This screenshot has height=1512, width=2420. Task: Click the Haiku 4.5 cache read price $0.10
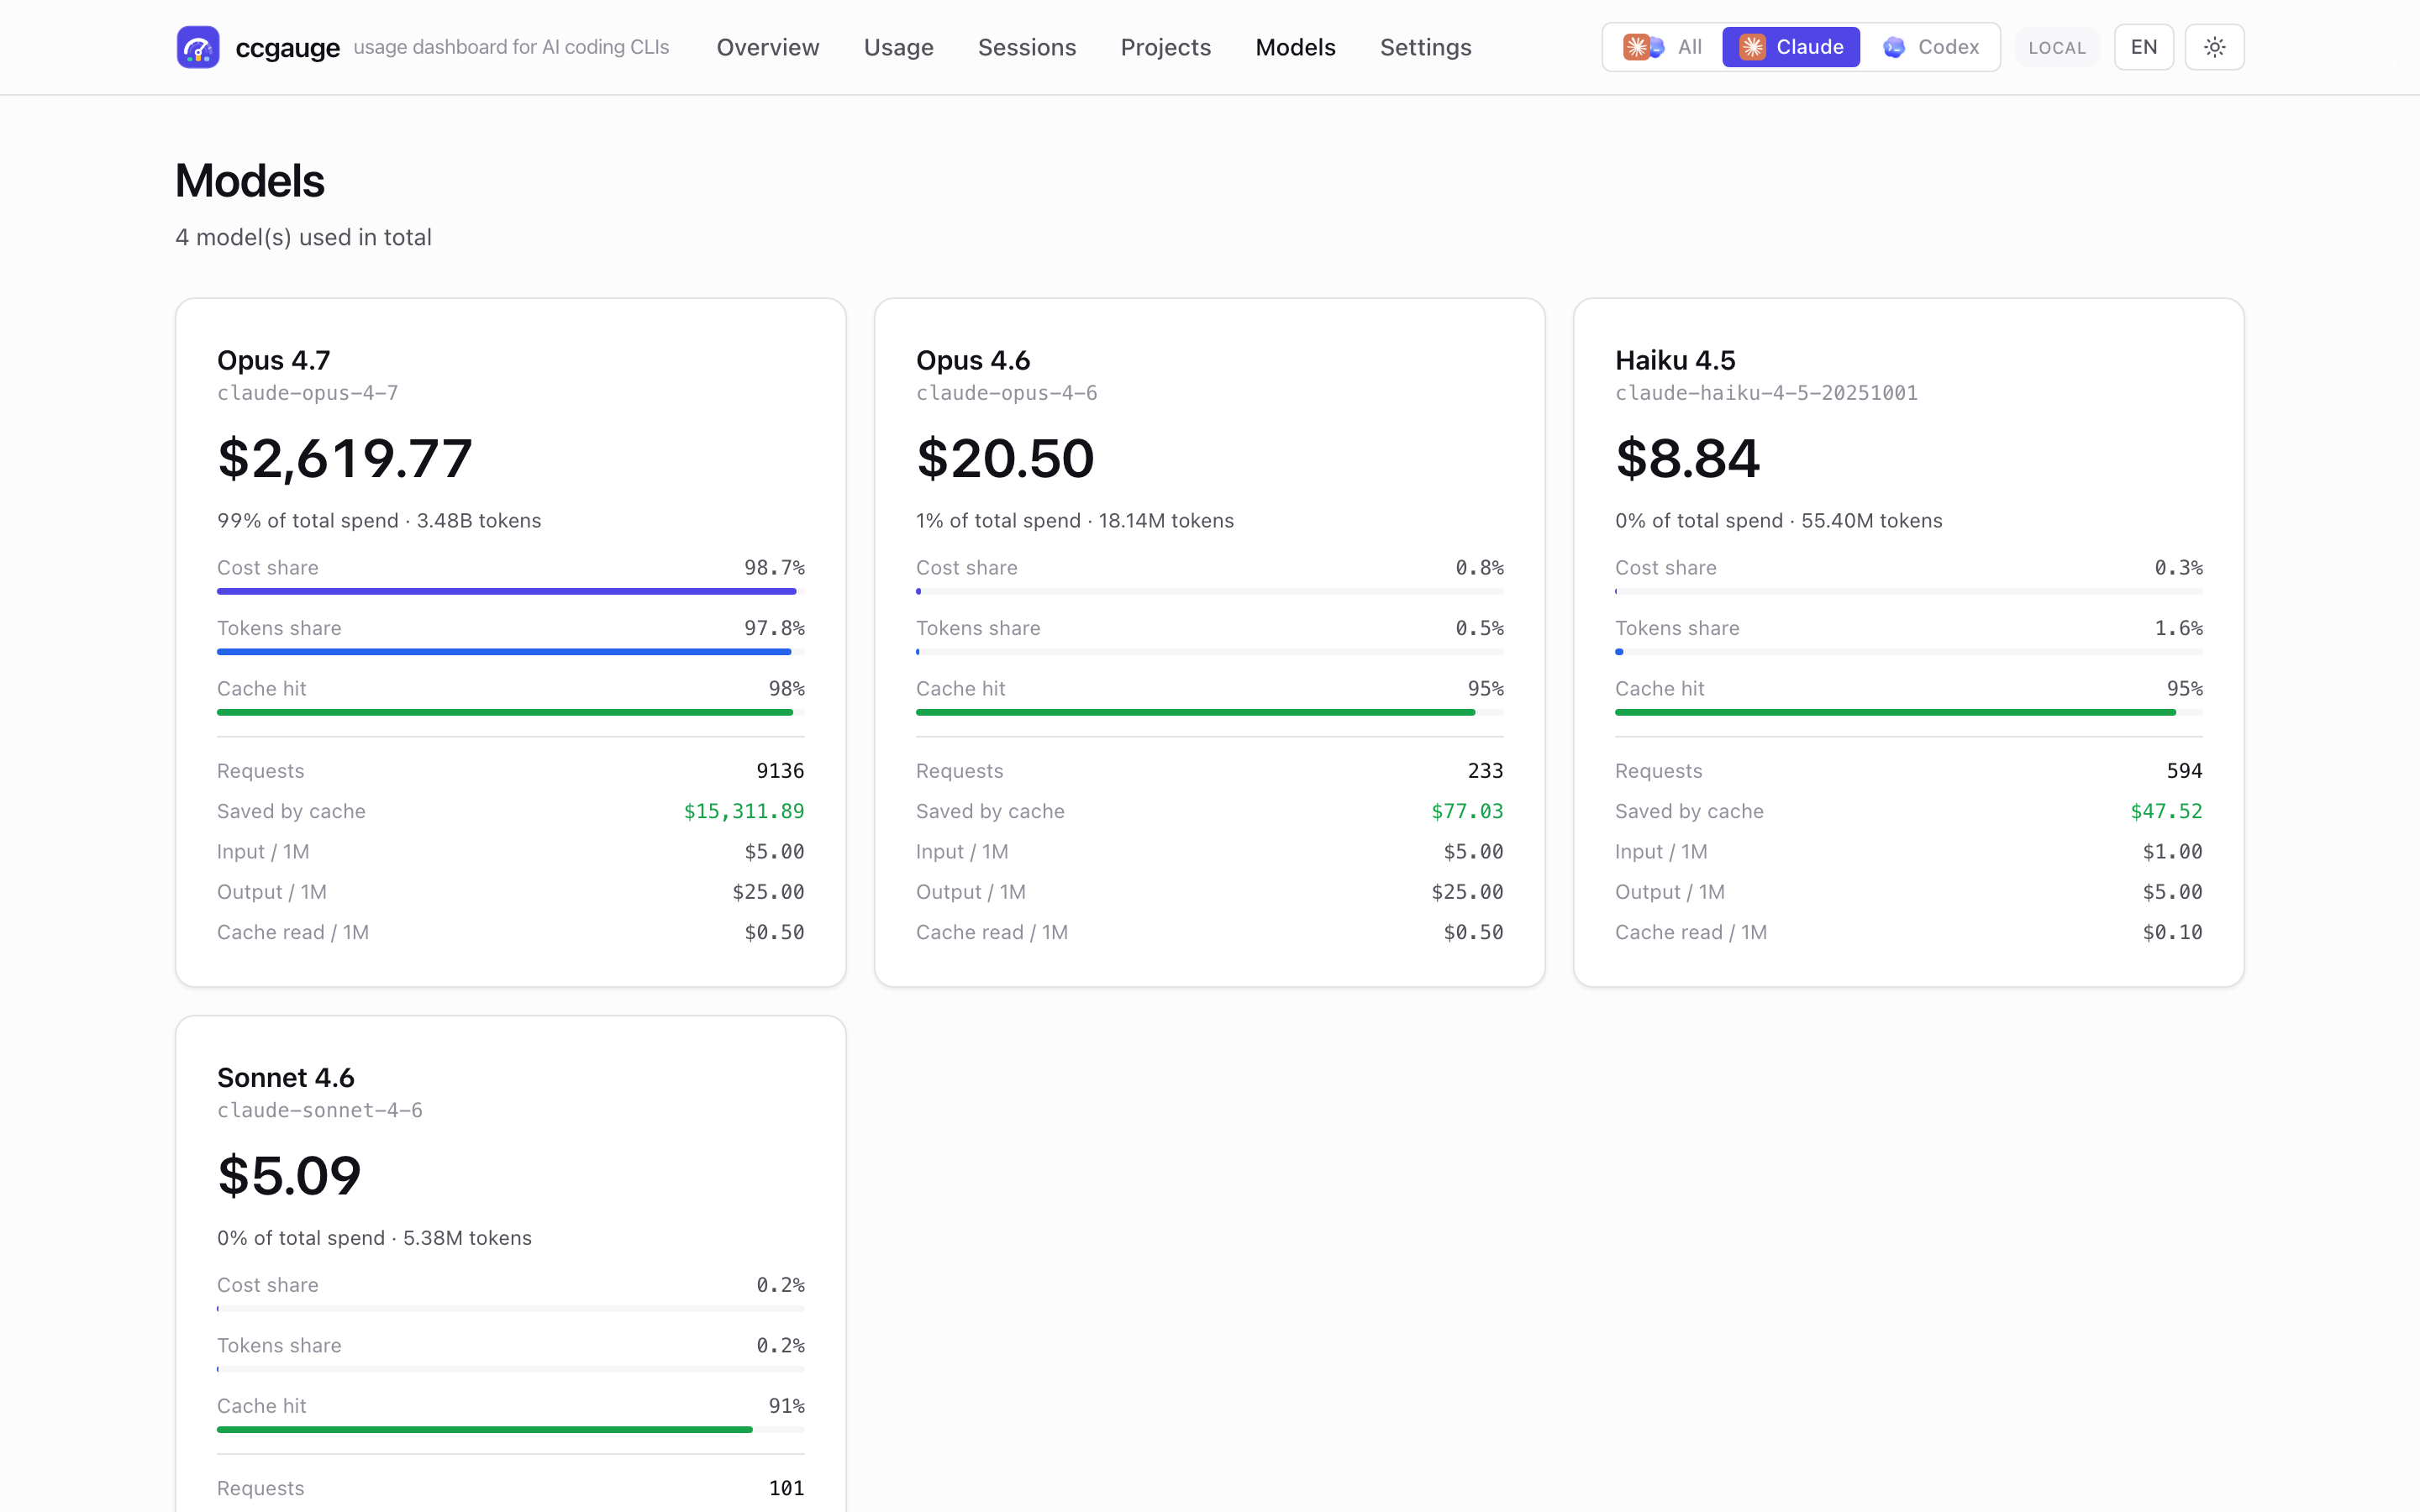pyautogui.click(x=2172, y=932)
